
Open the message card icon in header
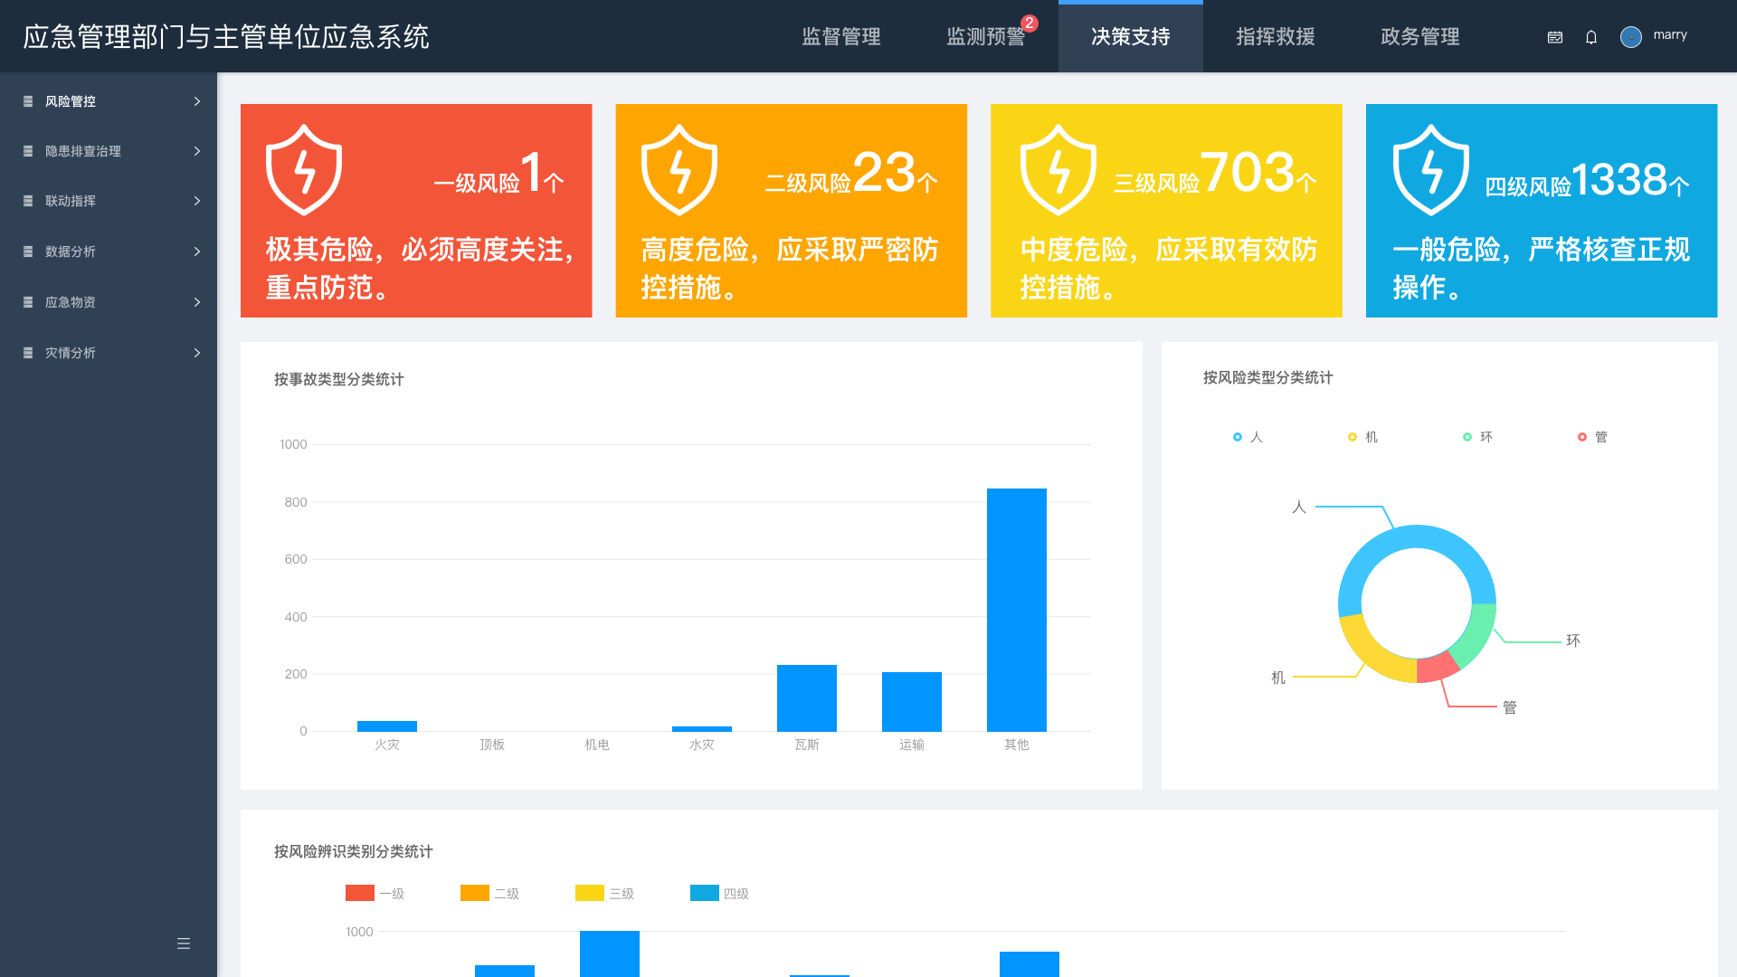tap(1555, 37)
